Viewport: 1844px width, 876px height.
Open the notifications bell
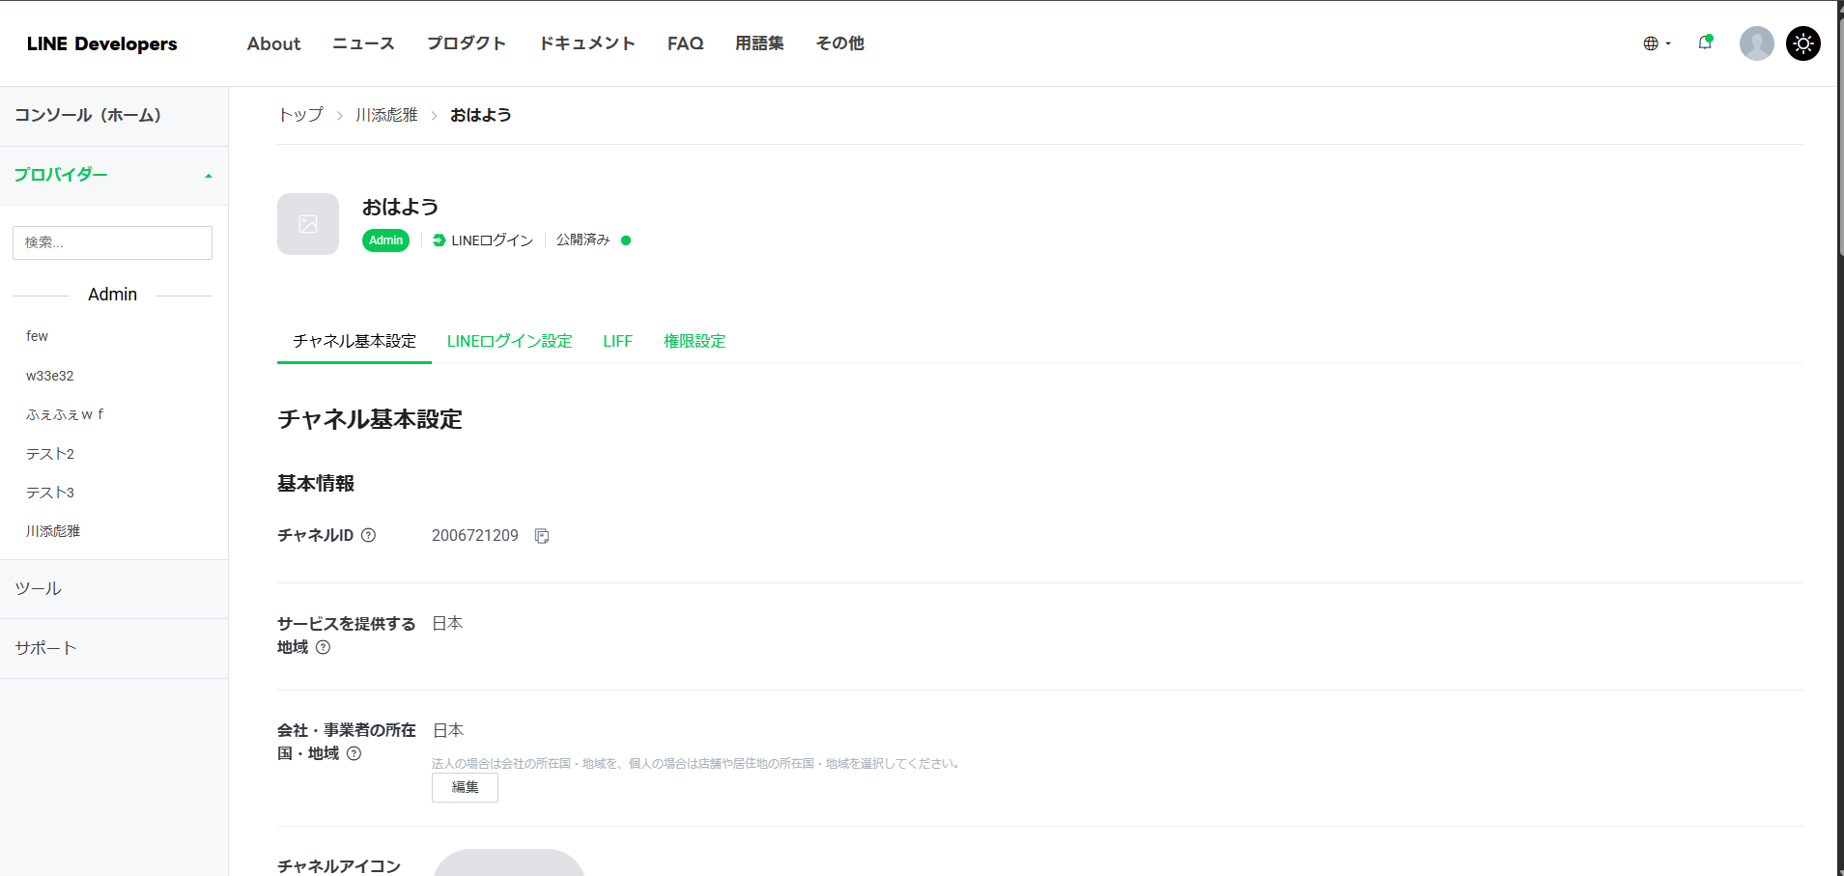tap(1705, 42)
